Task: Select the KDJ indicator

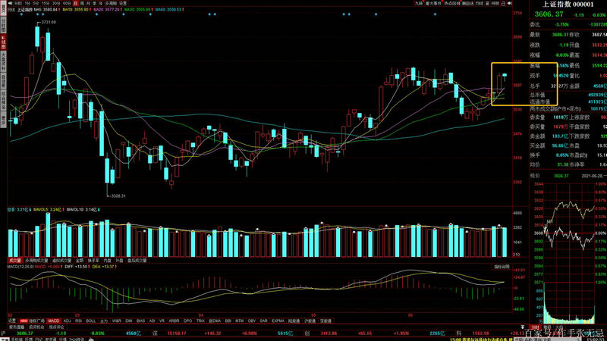Action: [66, 321]
